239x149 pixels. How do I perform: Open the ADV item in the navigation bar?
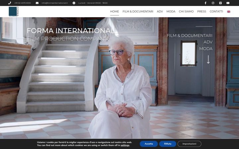160,11
